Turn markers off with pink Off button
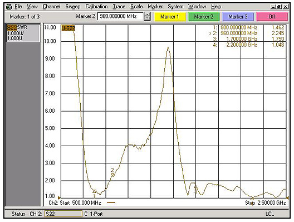This screenshot has height=222, width=294. coord(272,17)
